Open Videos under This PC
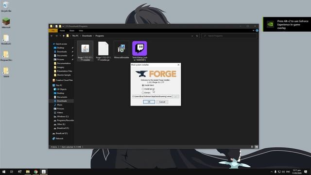 click(60, 112)
